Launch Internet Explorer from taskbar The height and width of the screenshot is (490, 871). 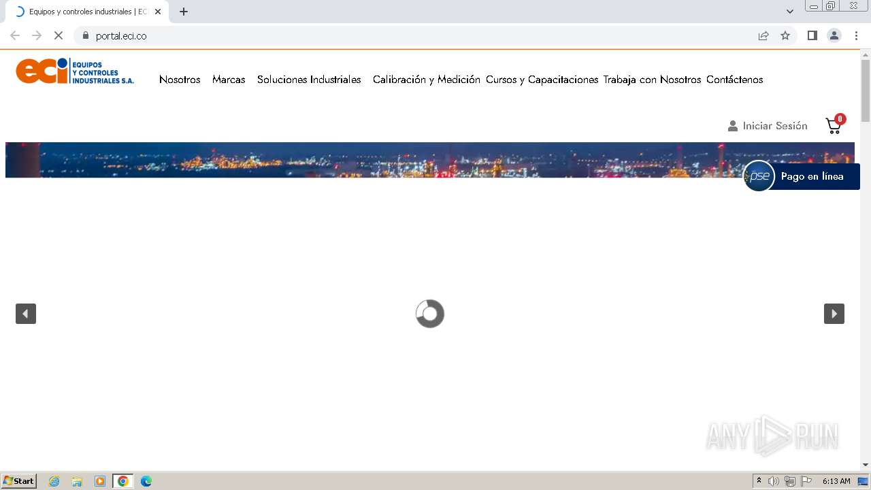pyautogui.click(x=54, y=481)
